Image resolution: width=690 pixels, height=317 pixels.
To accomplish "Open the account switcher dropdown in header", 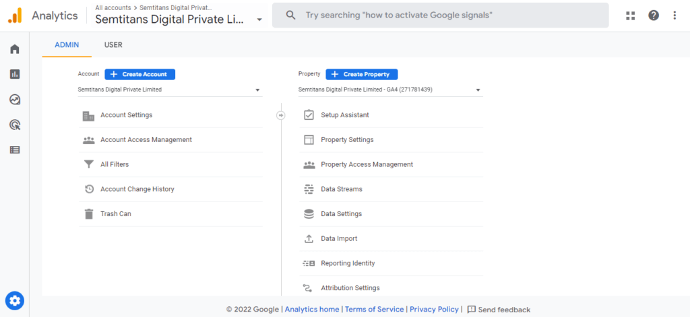I will (x=179, y=16).
